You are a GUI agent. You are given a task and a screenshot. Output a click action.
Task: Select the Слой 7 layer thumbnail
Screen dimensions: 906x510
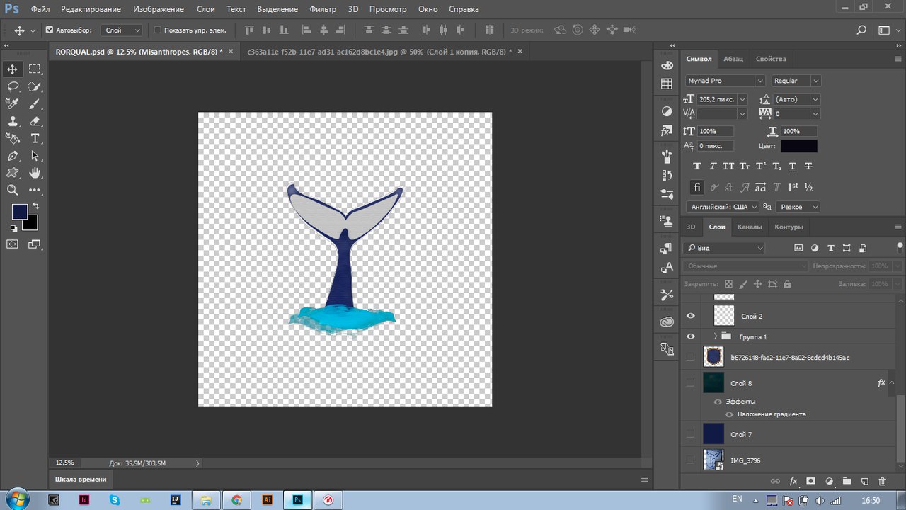pyautogui.click(x=713, y=433)
